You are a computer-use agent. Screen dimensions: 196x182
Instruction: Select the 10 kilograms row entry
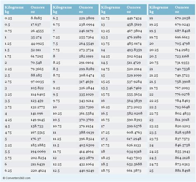coord(55,107)
